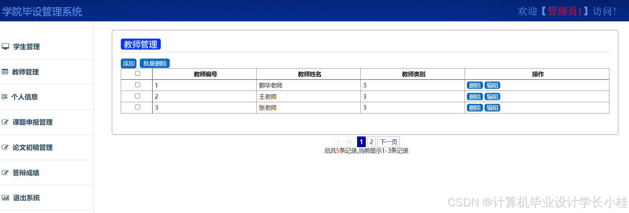The width and height of the screenshot is (629, 213).
Task: Toggle the select-all checkbox in table header
Action: tap(137, 74)
